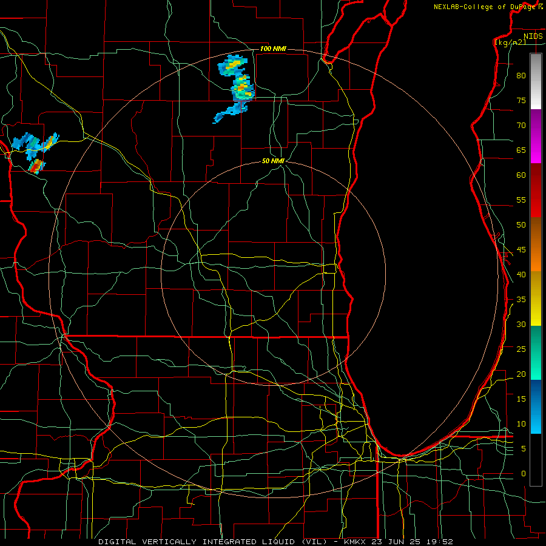Click the small red-core cell in the far west

(36, 166)
